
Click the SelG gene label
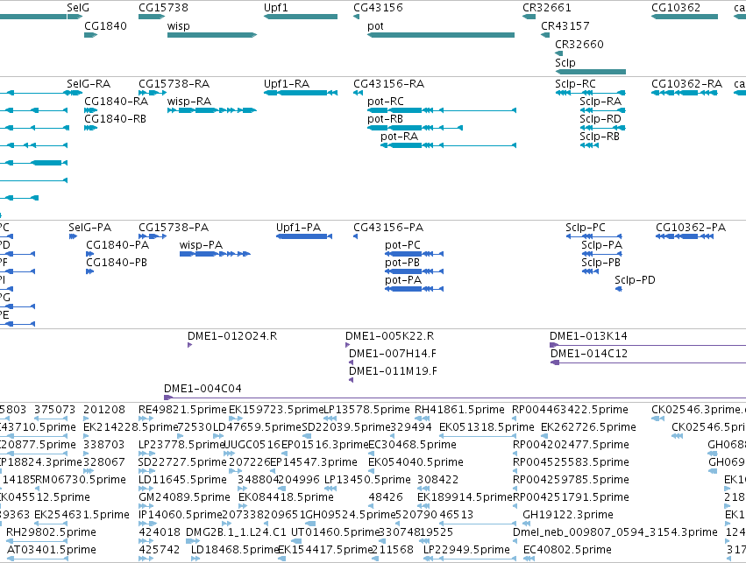(78, 8)
